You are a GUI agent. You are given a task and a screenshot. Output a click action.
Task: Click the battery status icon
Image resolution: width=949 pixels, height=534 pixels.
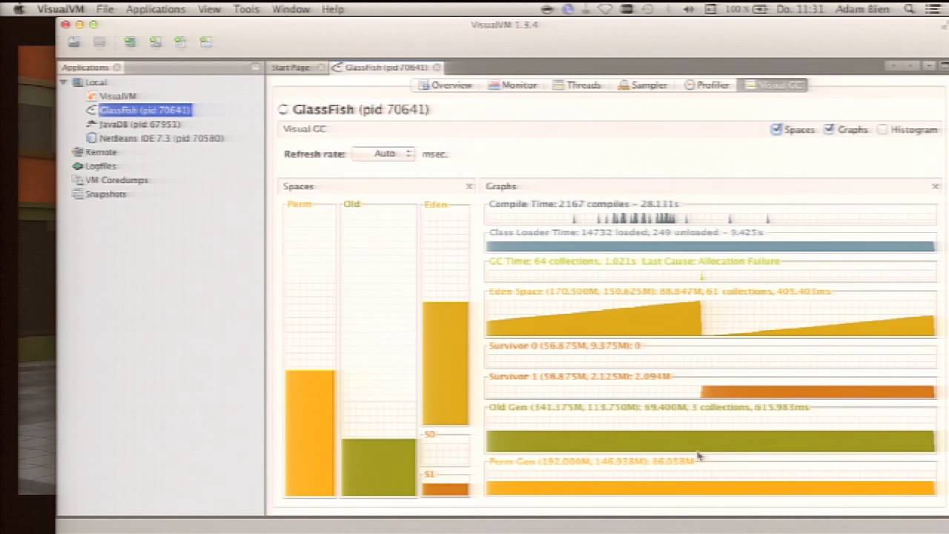coord(761,9)
